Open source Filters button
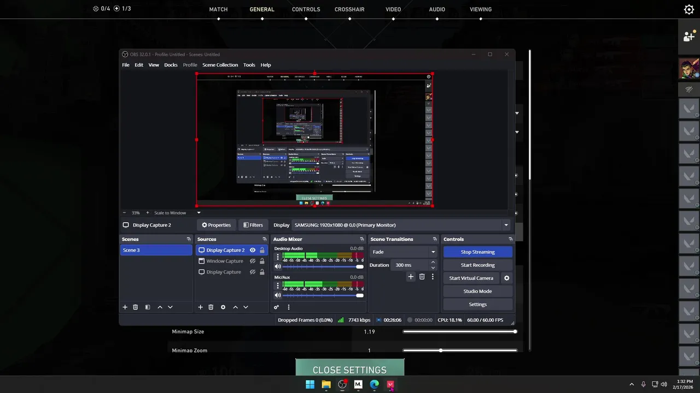The height and width of the screenshot is (393, 700). click(253, 225)
